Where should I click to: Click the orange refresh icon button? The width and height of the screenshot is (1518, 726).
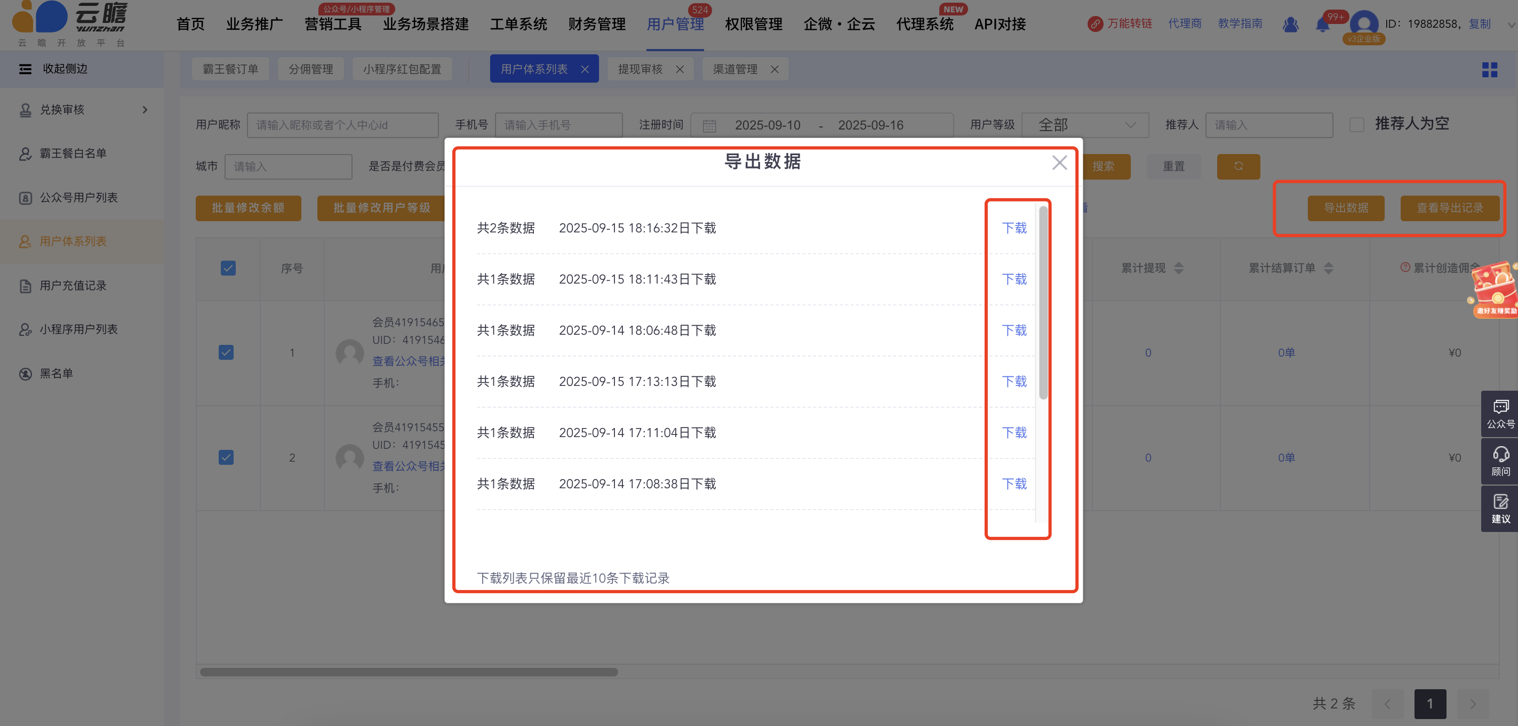tap(1238, 167)
